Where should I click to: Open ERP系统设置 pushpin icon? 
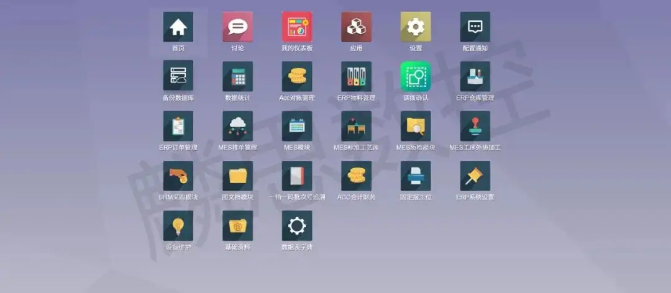pos(475,176)
